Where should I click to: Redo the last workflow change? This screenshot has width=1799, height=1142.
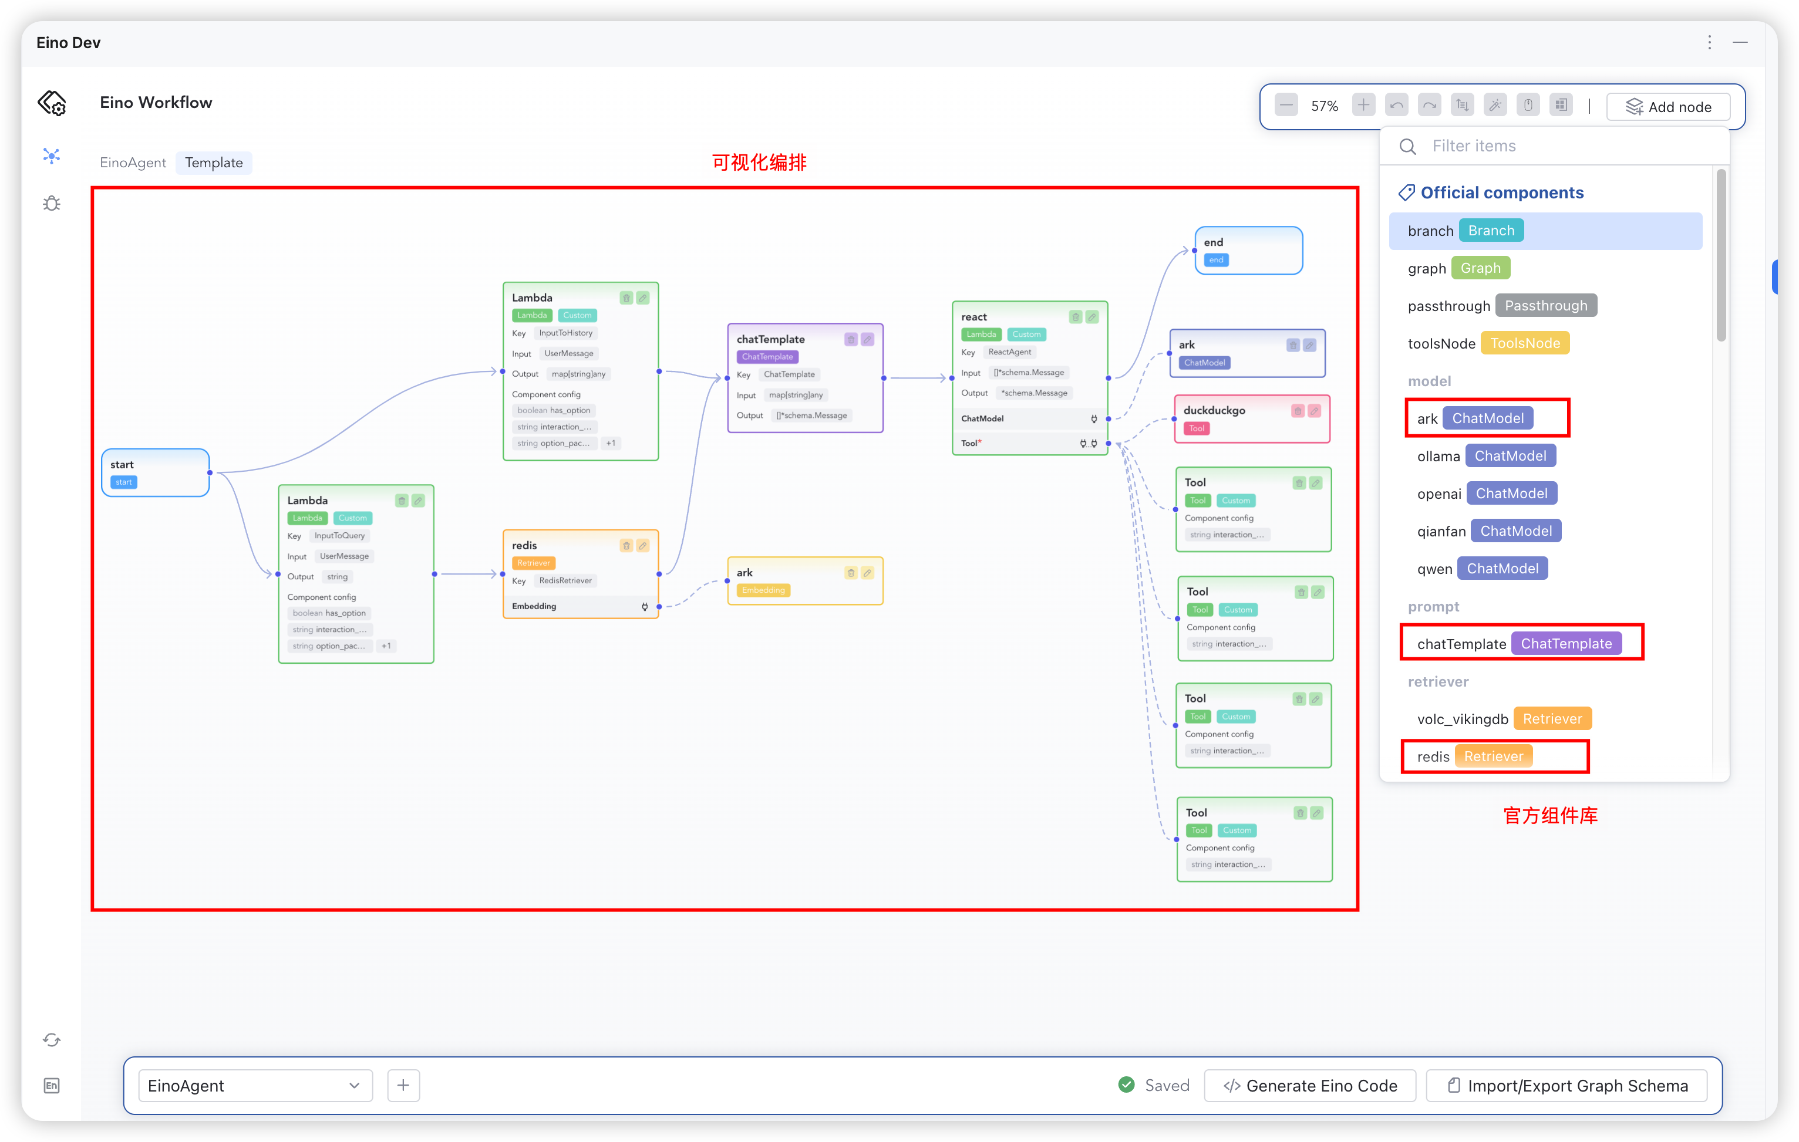[x=1429, y=105]
